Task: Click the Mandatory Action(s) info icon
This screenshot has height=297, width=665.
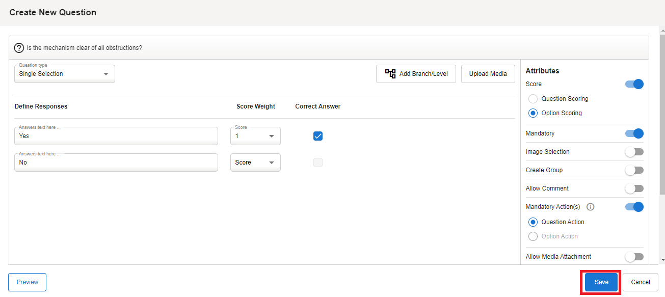Action: point(591,207)
